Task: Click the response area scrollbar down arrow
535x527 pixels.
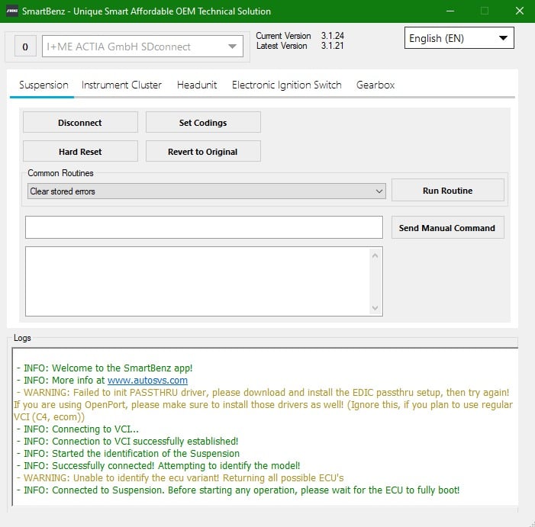Action: coord(375,308)
